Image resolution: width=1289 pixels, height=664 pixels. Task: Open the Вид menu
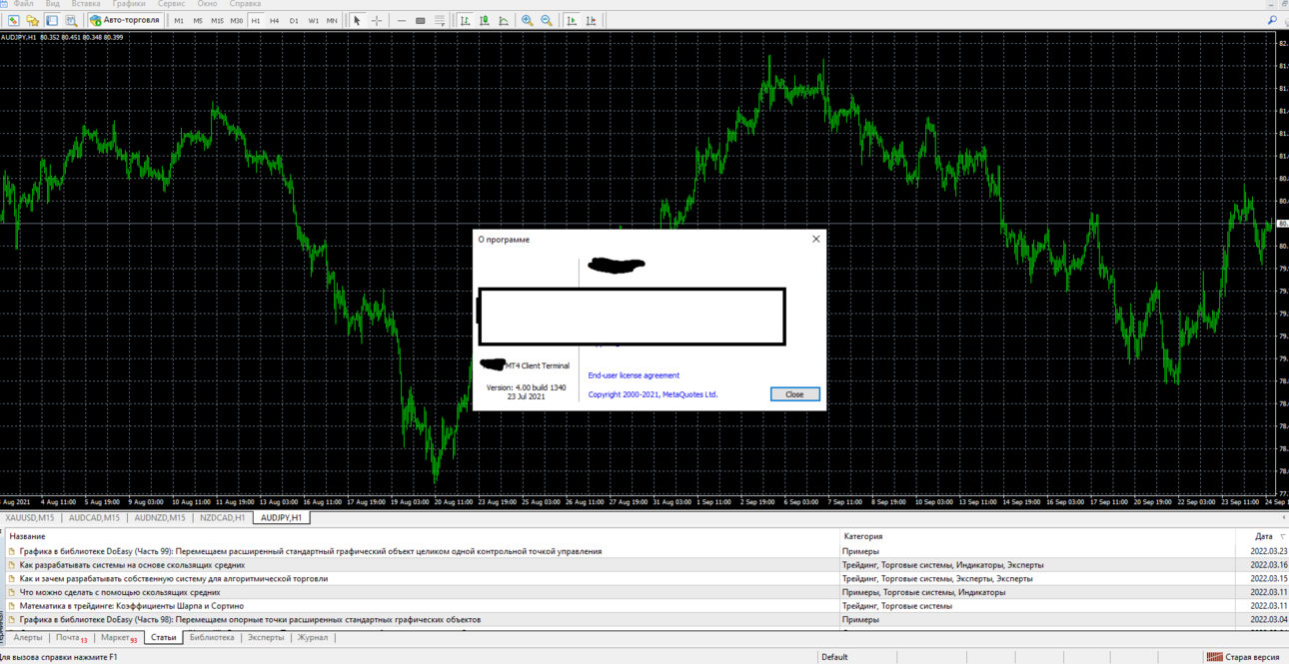coord(52,4)
